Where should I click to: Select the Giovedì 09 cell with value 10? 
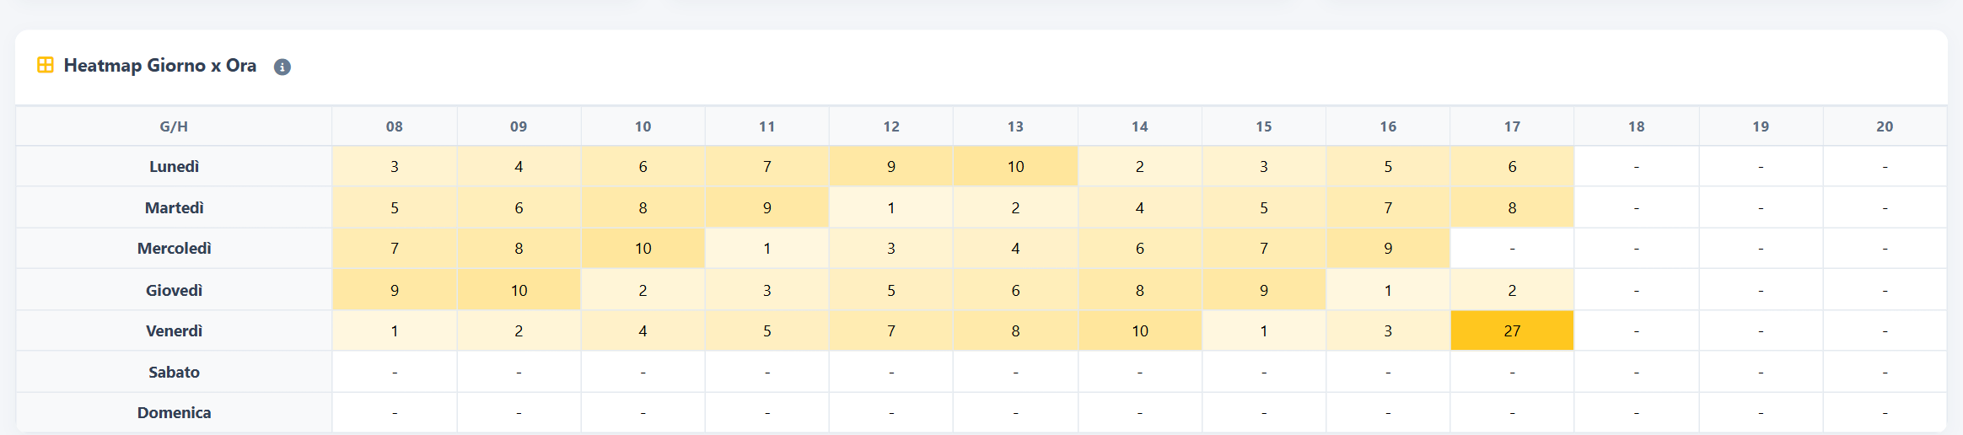(519, 290)
